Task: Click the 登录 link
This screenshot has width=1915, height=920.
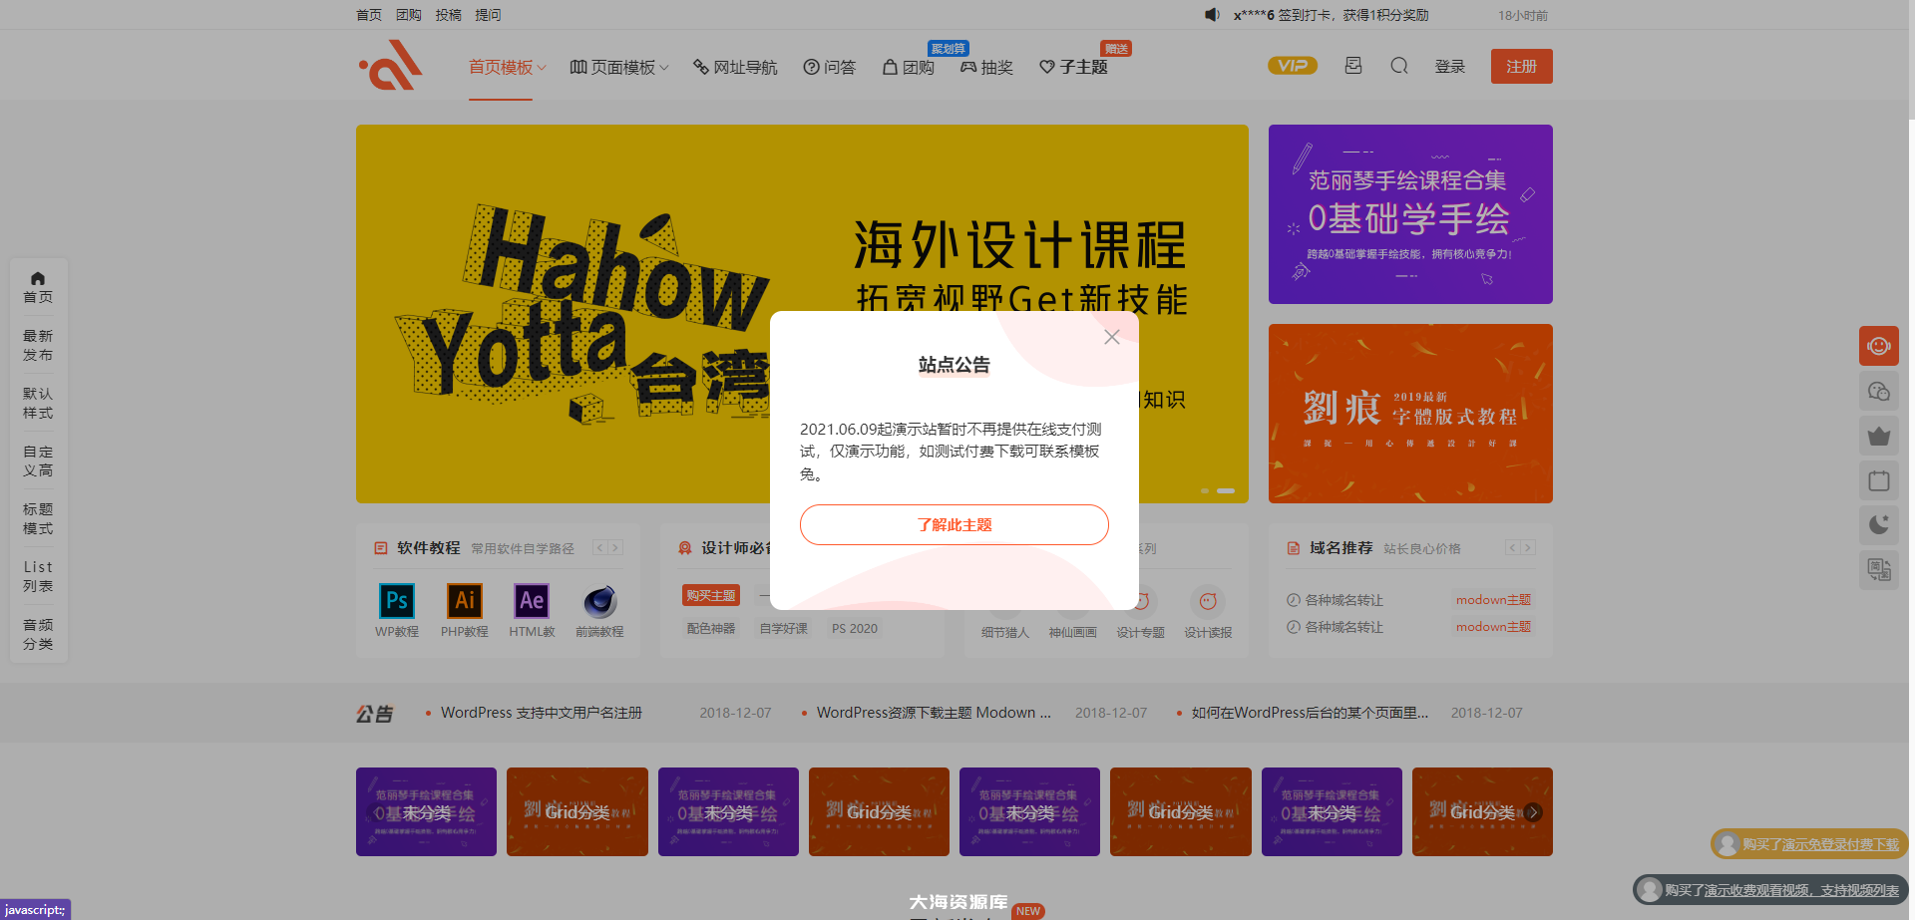Action: tap(1449, 67)
